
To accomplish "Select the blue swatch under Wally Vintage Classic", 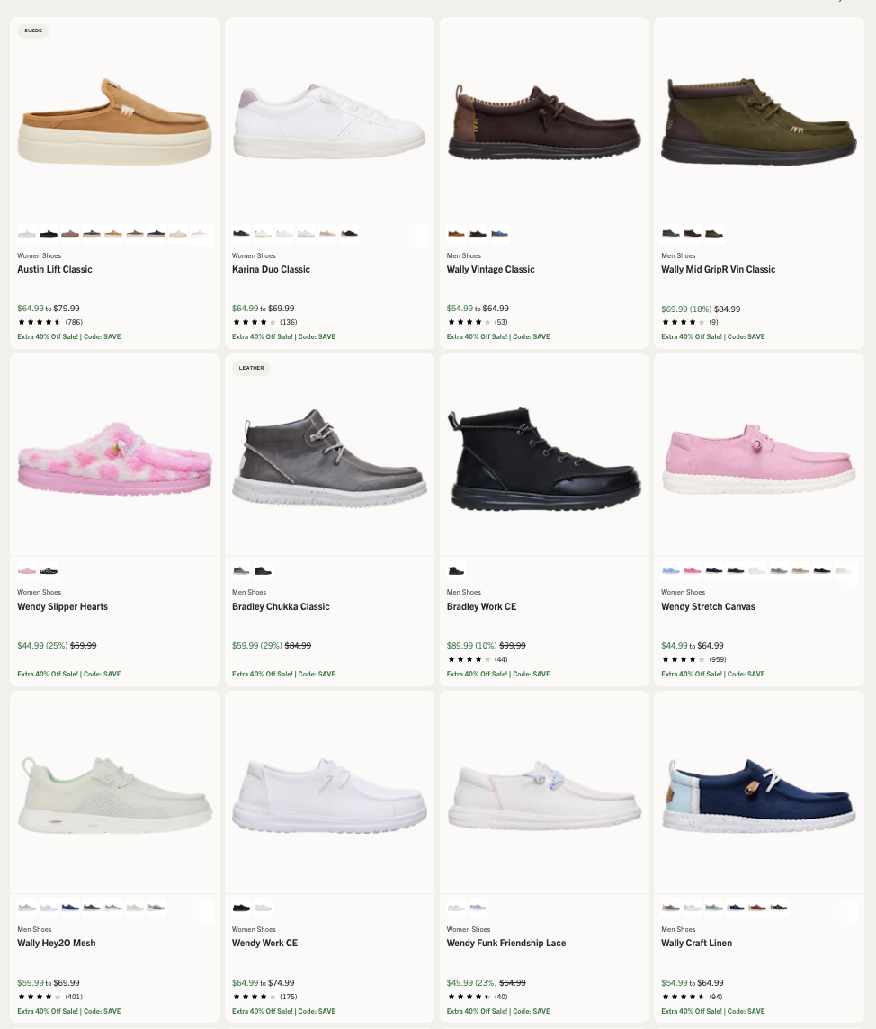I will (x=499, y=234).
